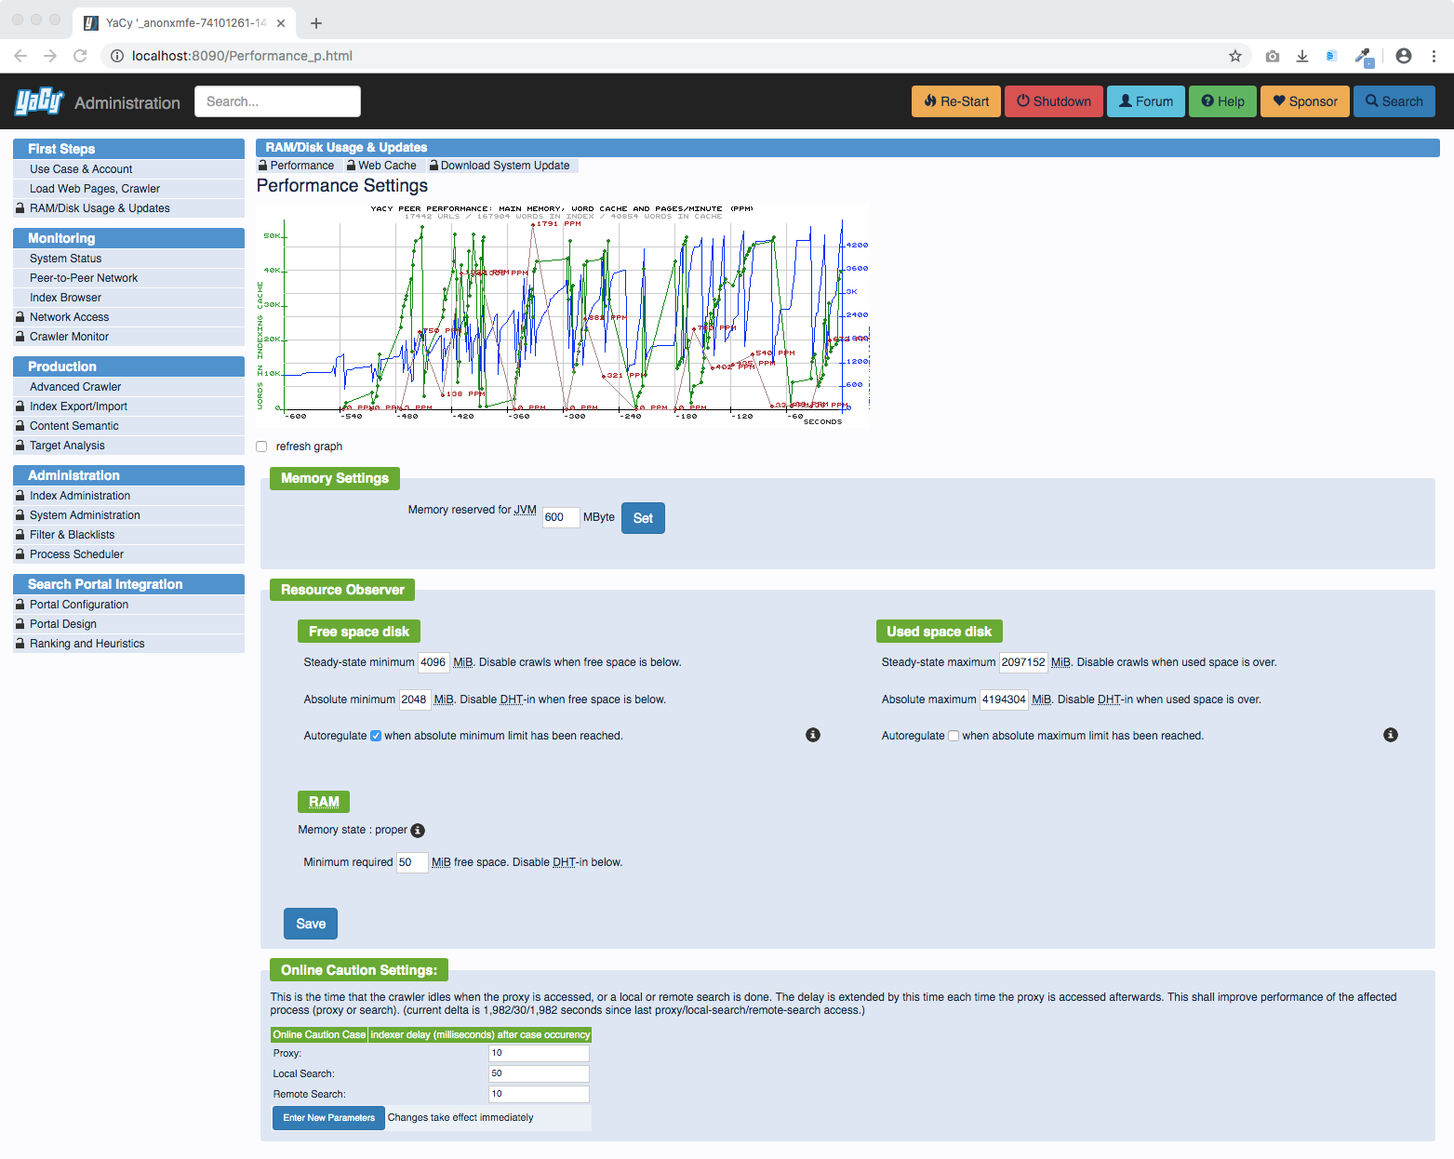Image resolution: width=1454 pixels, height=1159 pixels.
Task: Open the Help button
Action: pos(1222,101)
